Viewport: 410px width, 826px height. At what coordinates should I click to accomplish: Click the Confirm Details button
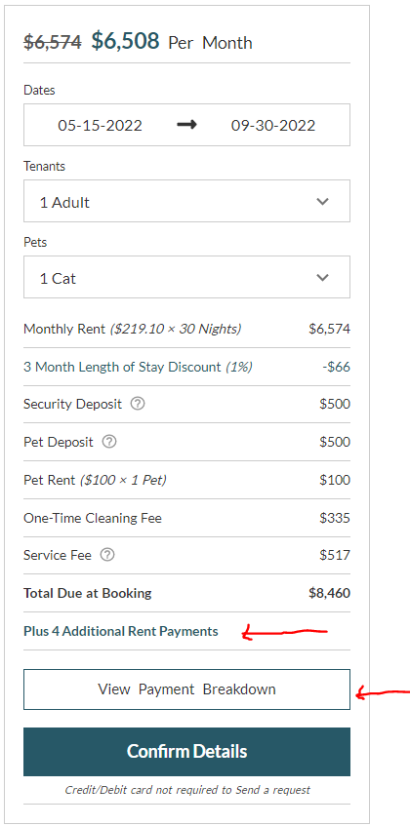186,752
